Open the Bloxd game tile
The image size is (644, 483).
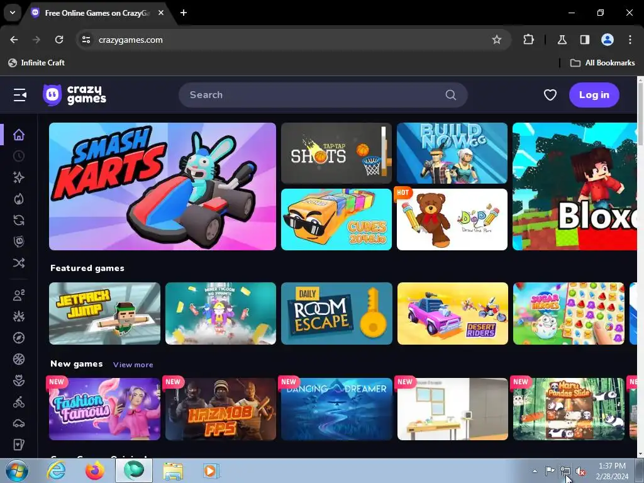pyautogui.click(x=575, y=186)
